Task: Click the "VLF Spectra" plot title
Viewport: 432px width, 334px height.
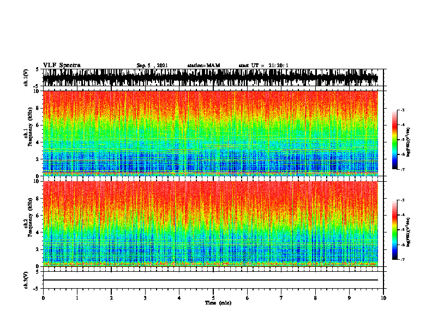Action: point(62,65)
